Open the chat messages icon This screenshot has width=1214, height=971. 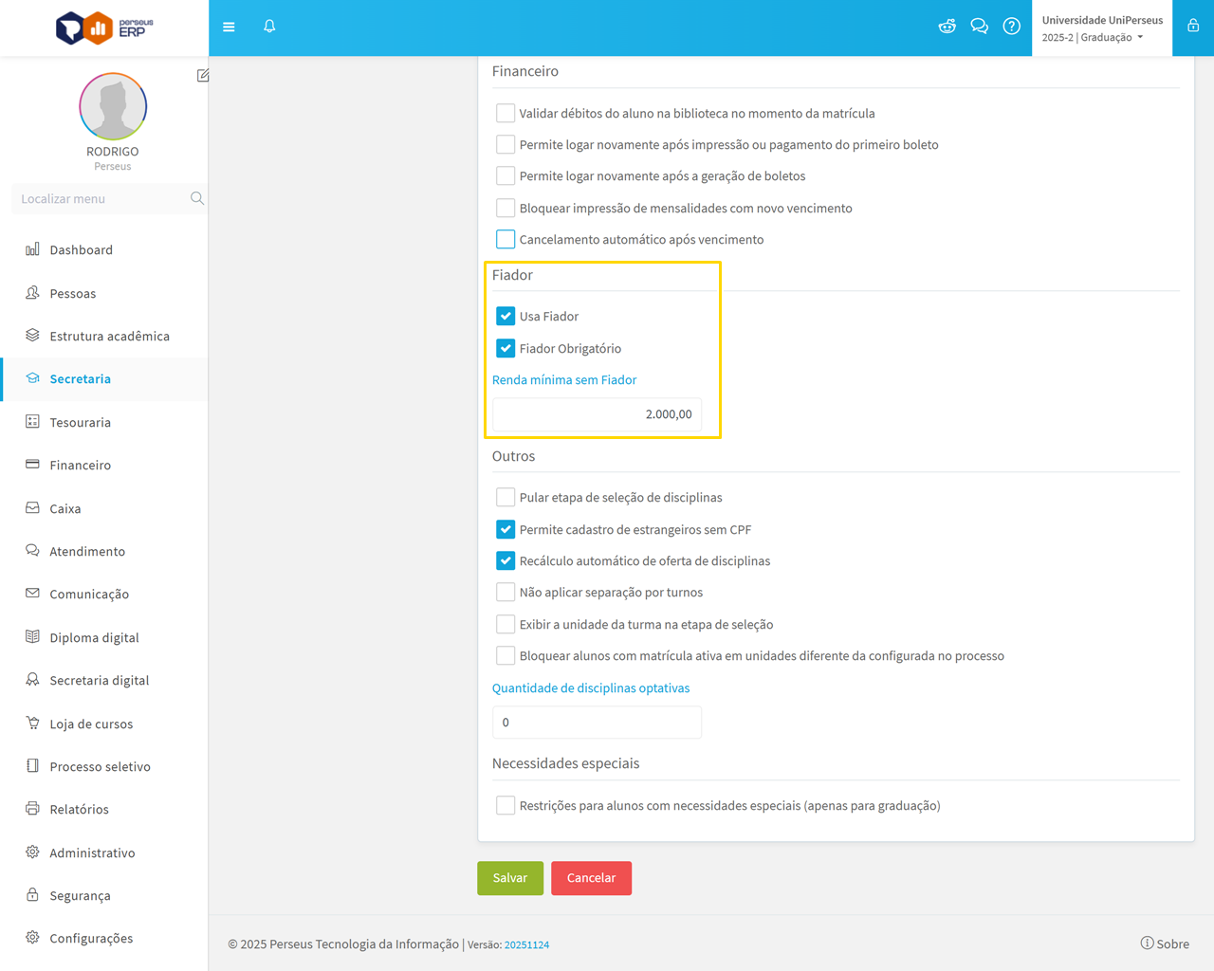979,27
